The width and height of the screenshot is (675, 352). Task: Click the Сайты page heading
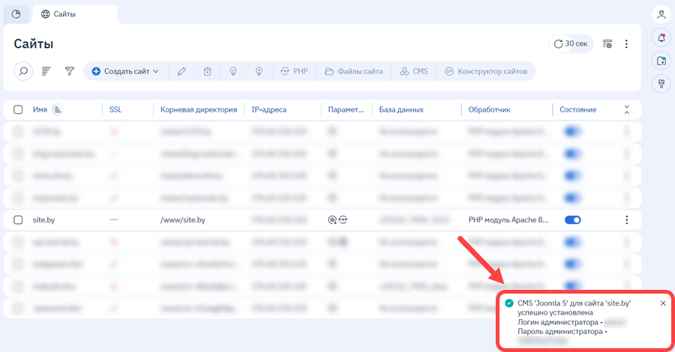(x=34, y=44)
